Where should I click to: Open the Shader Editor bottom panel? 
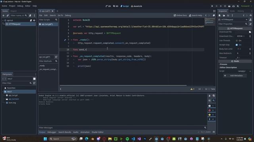[98, 132]
